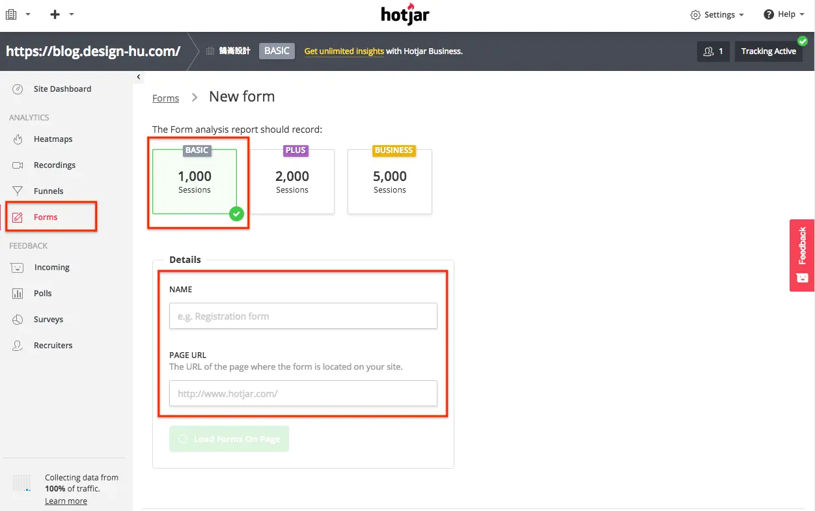The height and width of the screenshot is (511, 815).
Task: Click the NAME input field
Action: [x=303, y=316]
